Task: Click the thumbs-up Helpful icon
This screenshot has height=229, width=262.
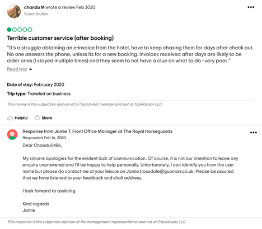Action: pos(10,118)
